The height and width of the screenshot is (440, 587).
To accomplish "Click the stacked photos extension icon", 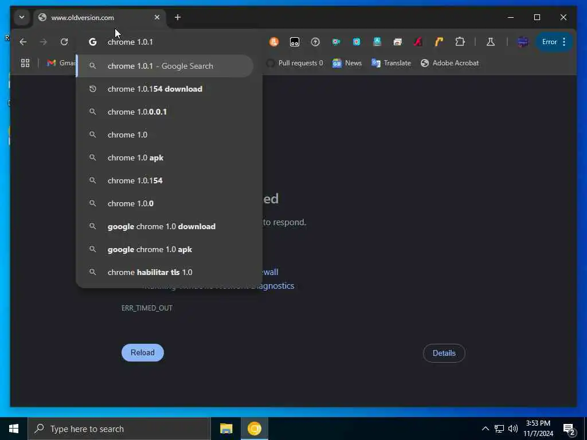I will pos(398,42).
